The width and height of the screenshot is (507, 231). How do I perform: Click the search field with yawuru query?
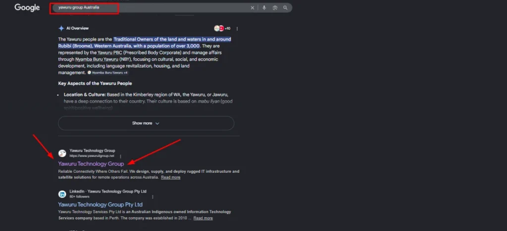click(149, 8)
